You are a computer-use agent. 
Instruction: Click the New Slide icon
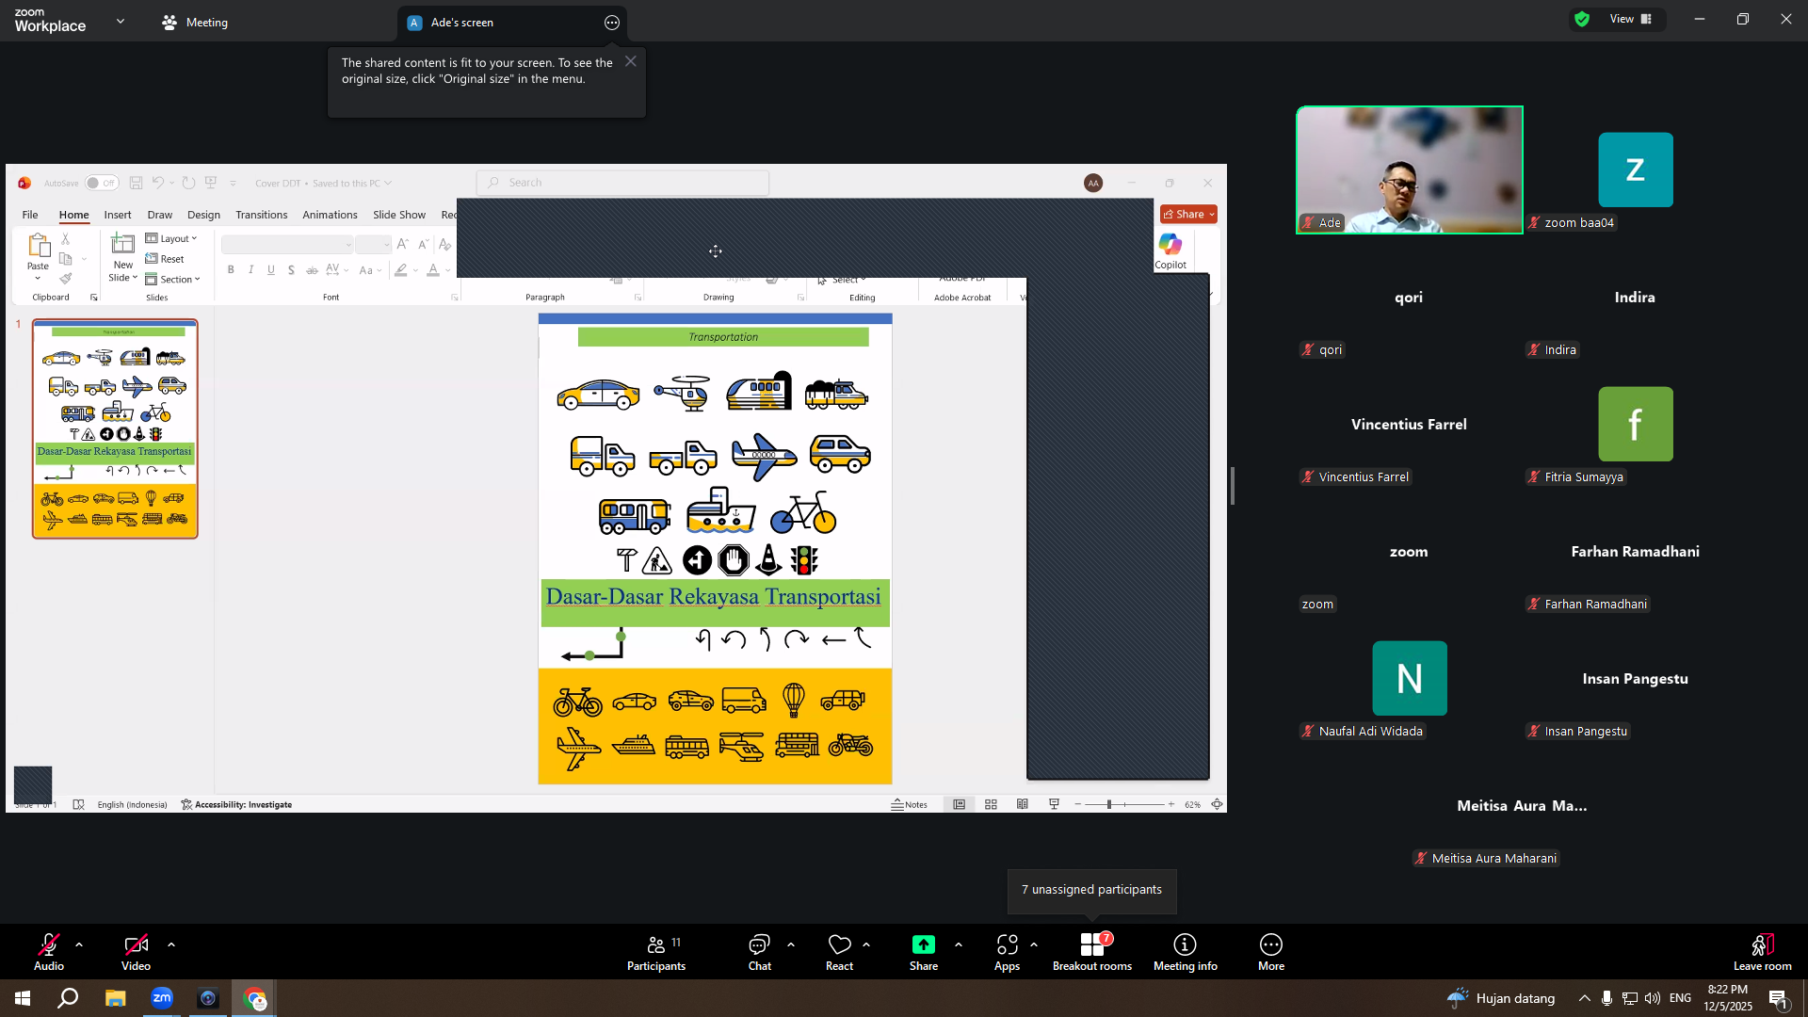122,245
